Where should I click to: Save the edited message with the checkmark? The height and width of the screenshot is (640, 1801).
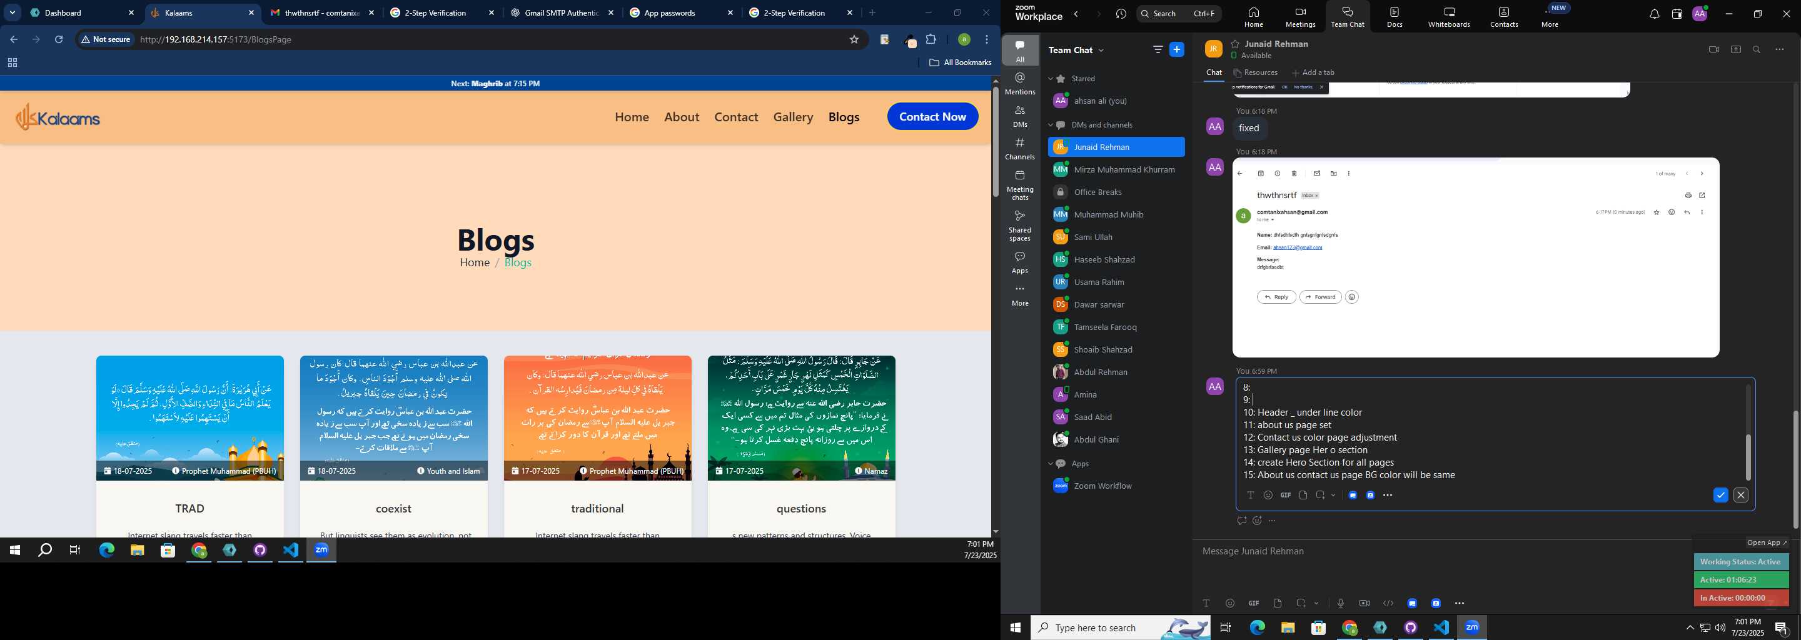1720,494
